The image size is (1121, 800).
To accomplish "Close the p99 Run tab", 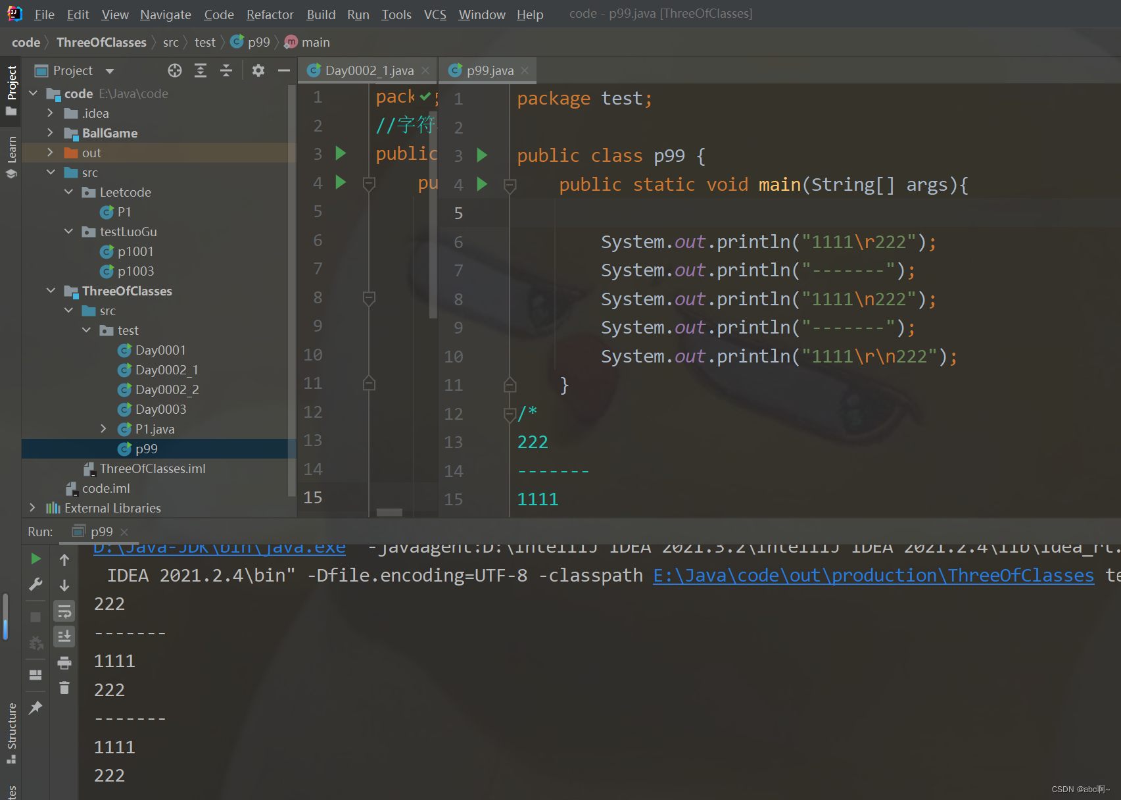I will coord(124,532).
